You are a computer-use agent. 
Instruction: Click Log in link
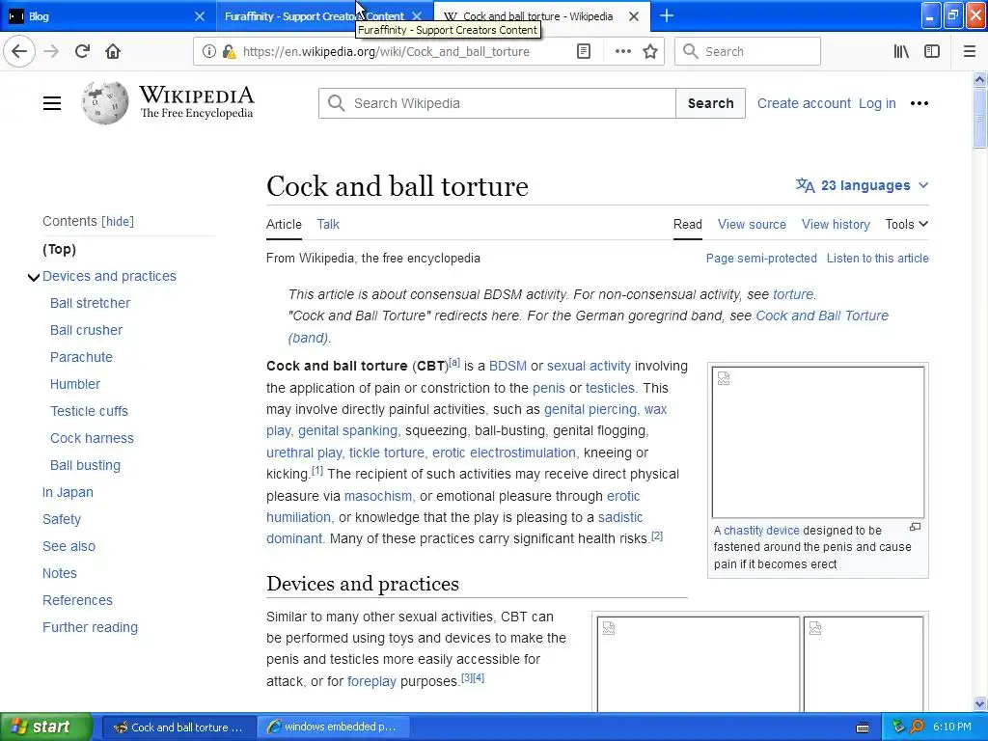(x=877, y=103)
